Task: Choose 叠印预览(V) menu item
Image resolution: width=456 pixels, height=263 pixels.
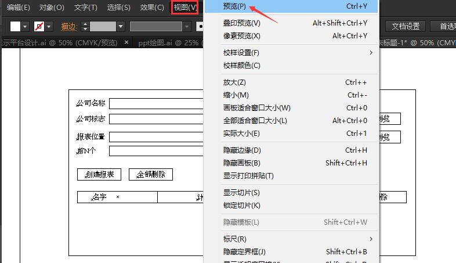Action: pyautogui.click(x=291, y=23)
